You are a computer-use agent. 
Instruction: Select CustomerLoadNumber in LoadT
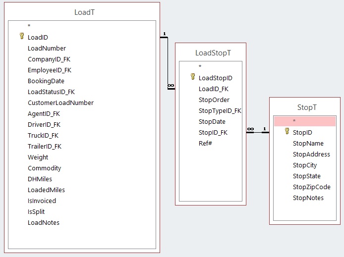coord(60,103)
